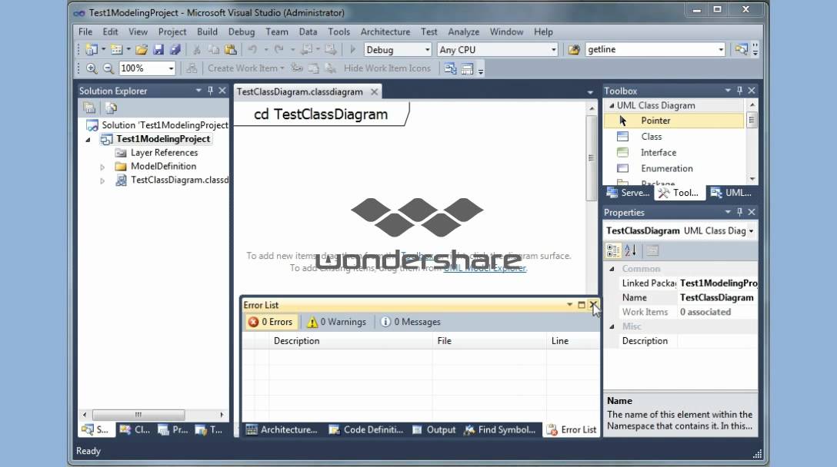Switch to the Find Symbol tab
The width and height of the screenshot is (837, 467).
click(499, 429)
